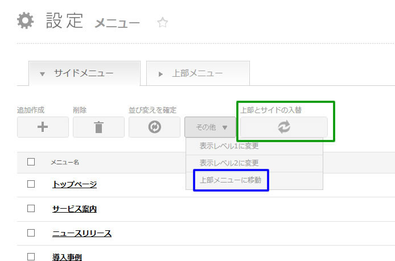Click the settings gear icon
395x261 pixels.
25,22
